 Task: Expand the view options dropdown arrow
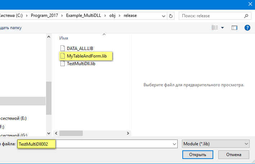pos(222,28)
